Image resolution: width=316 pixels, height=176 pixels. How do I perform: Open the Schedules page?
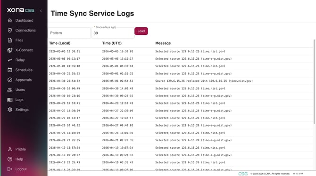tap(24, 70)
